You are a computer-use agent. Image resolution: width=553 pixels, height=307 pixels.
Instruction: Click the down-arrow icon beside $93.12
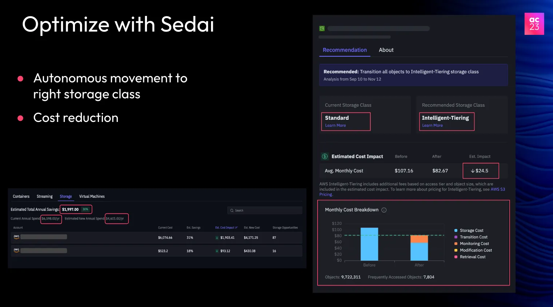(x=217, y=251)
